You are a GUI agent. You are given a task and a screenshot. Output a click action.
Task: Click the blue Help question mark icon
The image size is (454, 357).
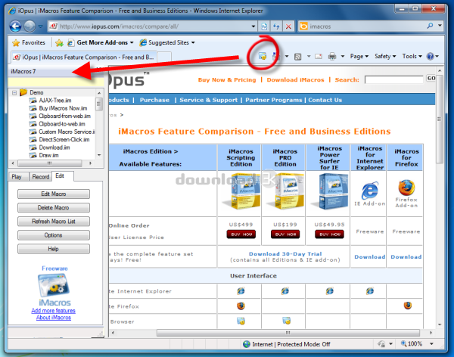pos(431,56)
